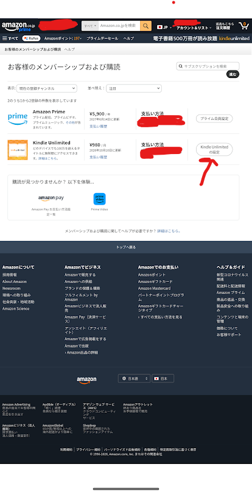Open the Shopbop footer entry
Screen dimensions: 252x495
click(97, 429)
